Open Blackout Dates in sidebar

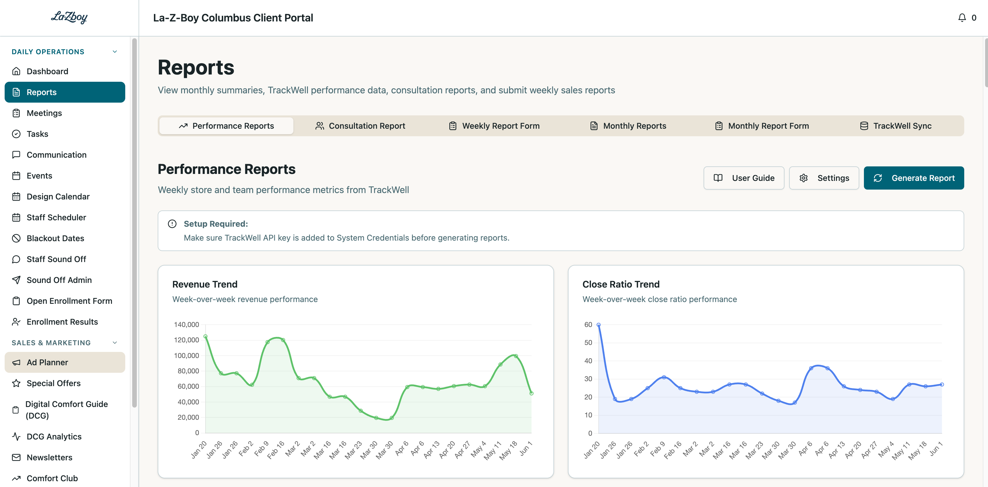(x=65, y=239)
